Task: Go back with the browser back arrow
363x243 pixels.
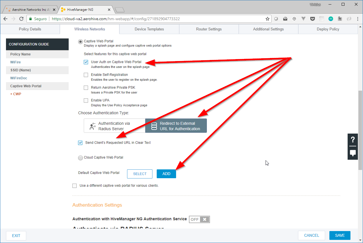Action: click(5, 19)
